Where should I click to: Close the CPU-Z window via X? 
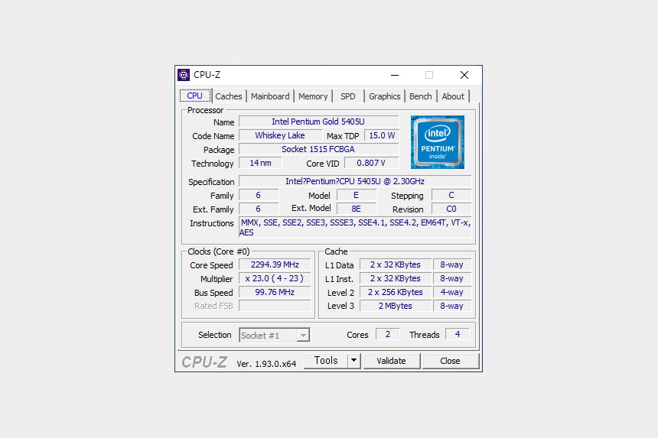[464, 75]
